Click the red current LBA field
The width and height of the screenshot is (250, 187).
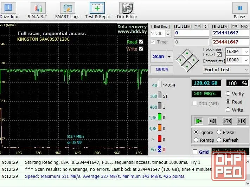[230, 42]
